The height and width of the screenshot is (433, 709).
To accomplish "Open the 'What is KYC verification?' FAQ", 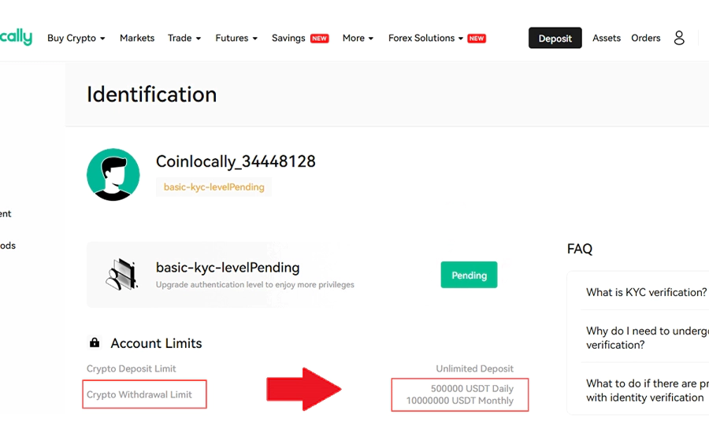I will click(646, 292).
